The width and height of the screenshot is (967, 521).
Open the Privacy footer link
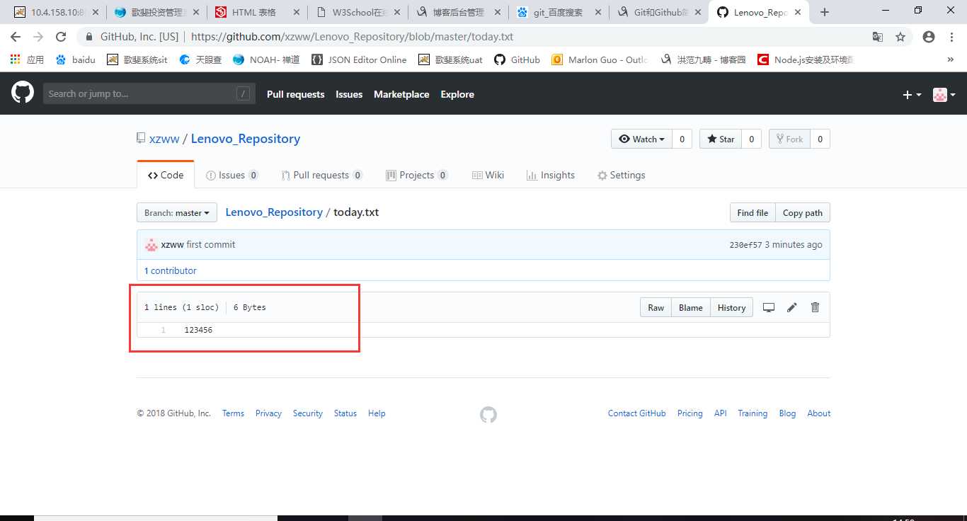pos(268,413)
